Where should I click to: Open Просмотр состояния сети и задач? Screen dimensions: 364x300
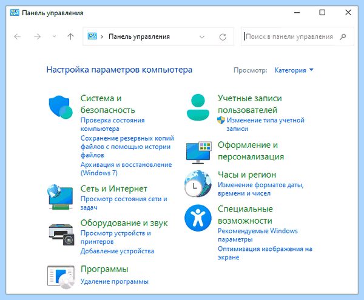click(124, 203)
